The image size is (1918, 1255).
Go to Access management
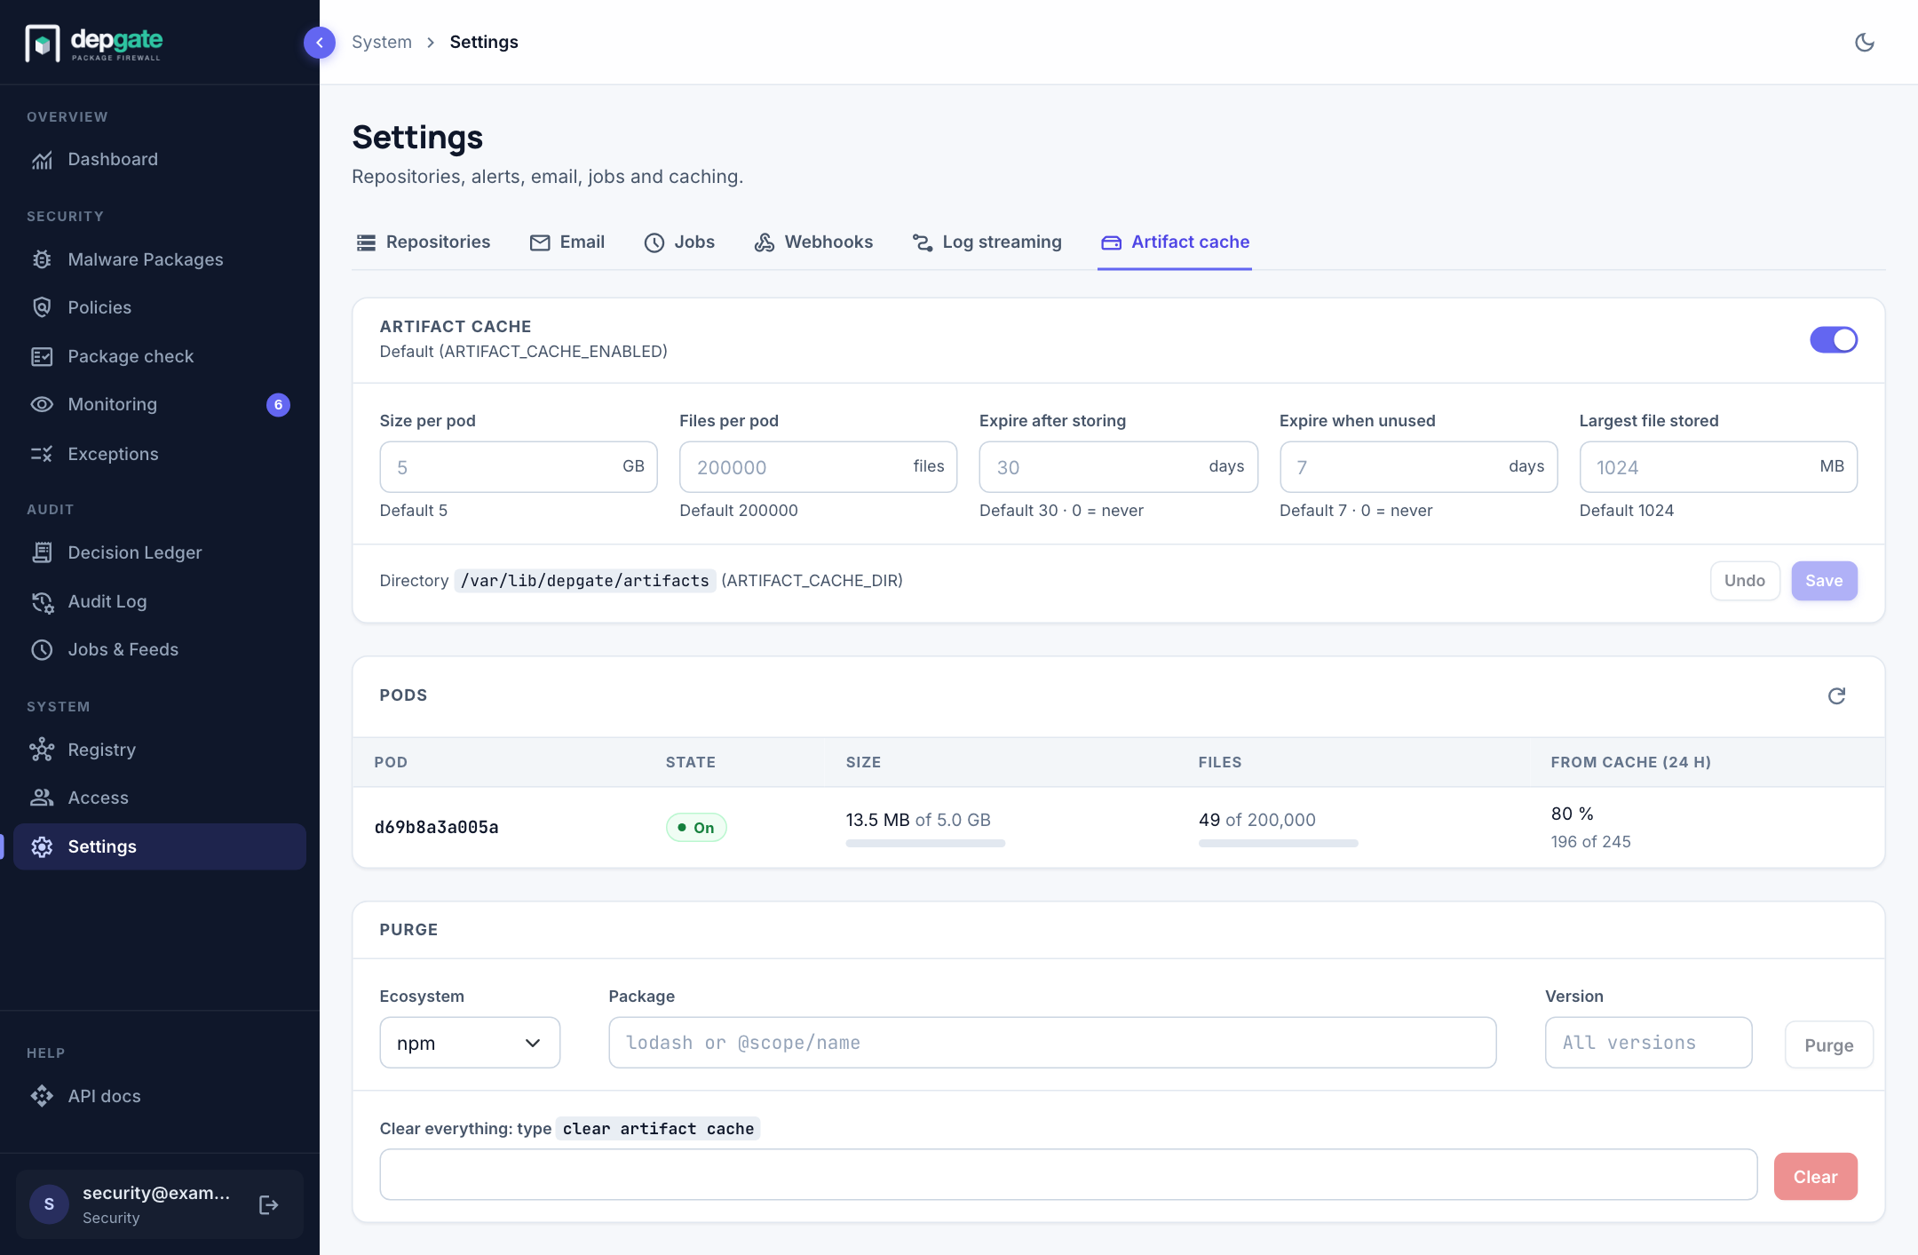[160, 798]
